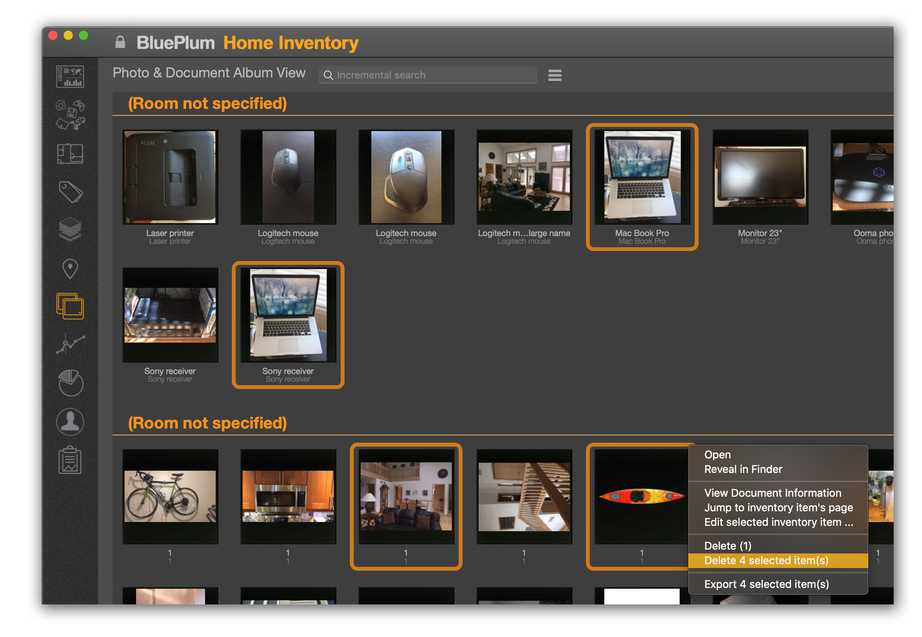Viewport: 922px width, 637px height.
Task: Select the kitchen microwave photo
Action: pos(288,496)
